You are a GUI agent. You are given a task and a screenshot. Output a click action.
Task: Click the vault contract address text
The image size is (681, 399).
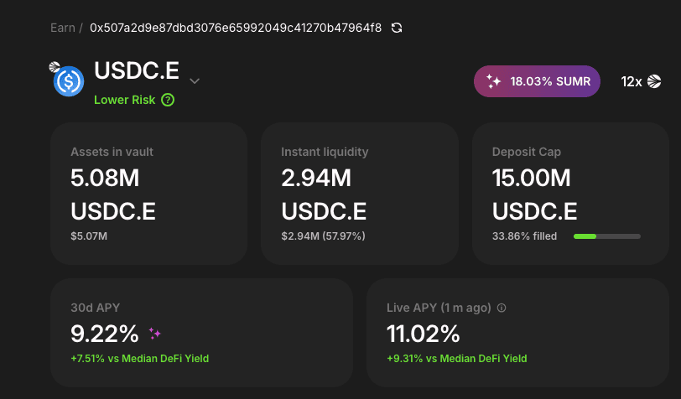[236, 28]
